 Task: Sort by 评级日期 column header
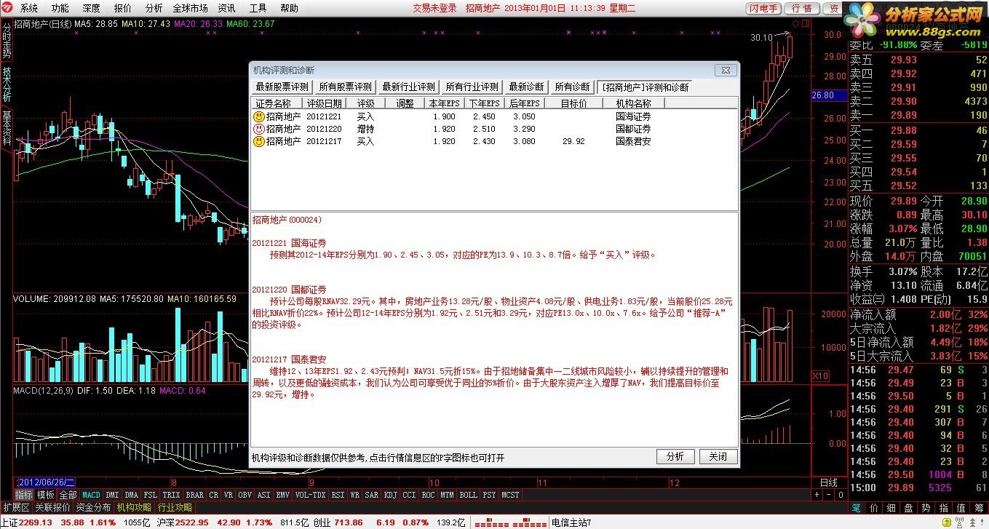(324, 104)
